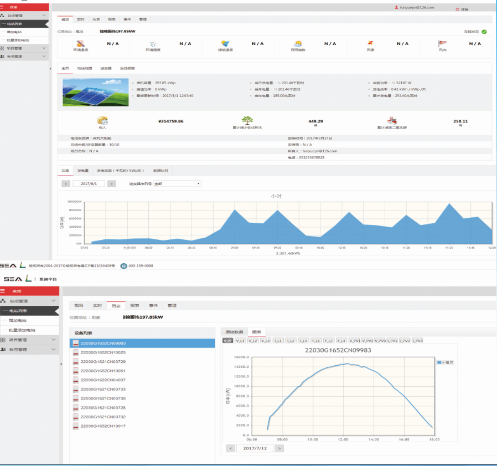The height and width of the screenshot is (466, 497).
Task: Click the 2017/7/12 date input field
Action: click(x=256, y=448)
